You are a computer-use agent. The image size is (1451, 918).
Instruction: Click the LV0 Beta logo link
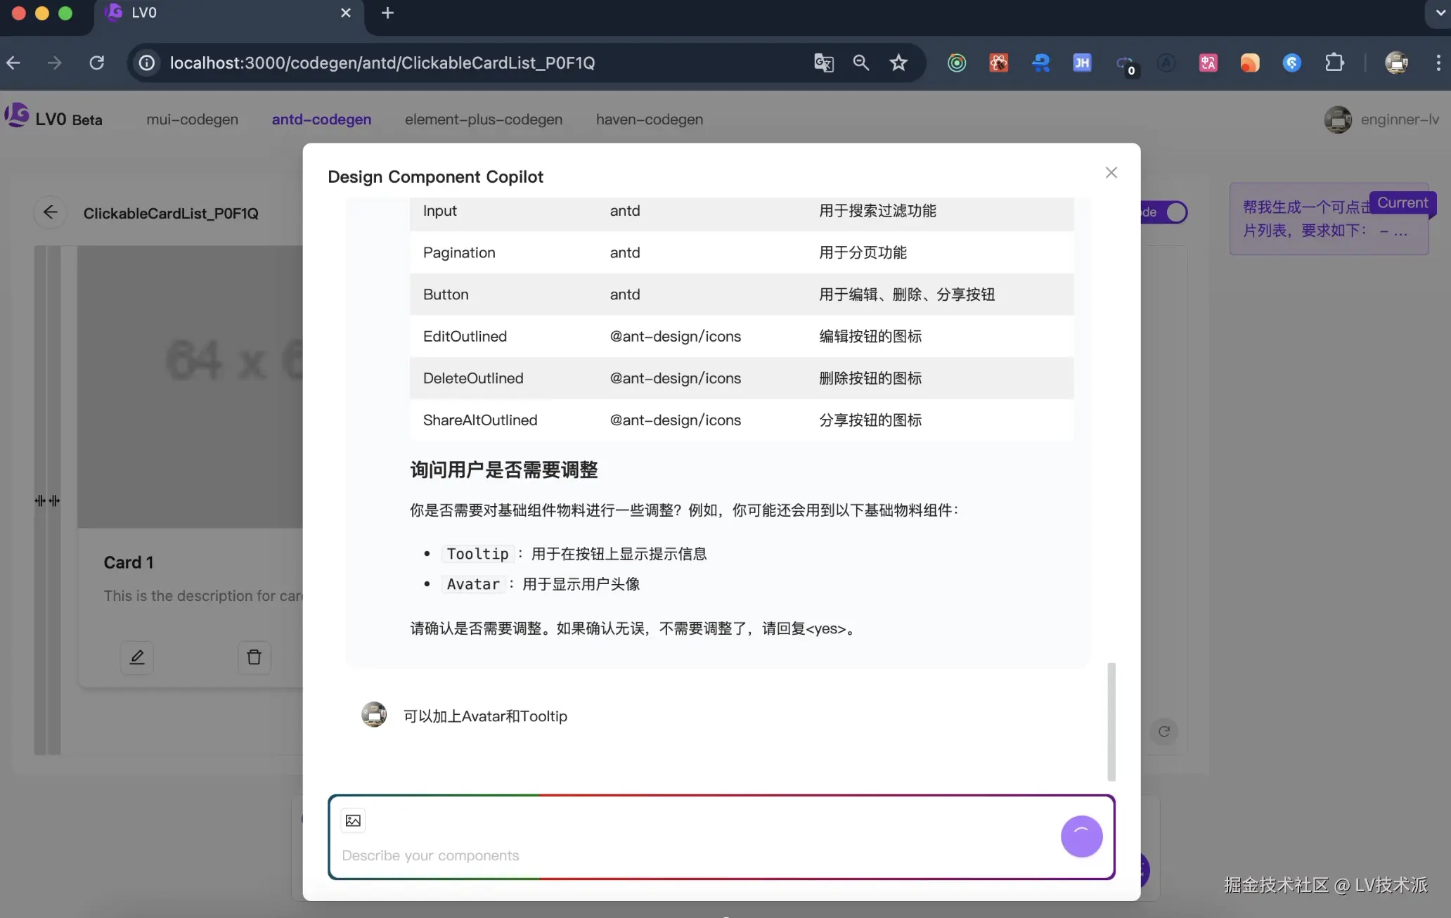tap(54, 118)
